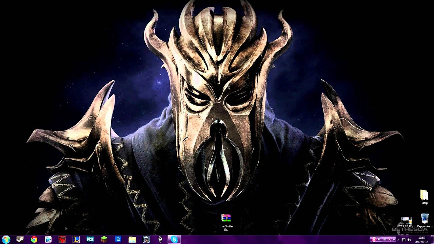This screenshot has height=244, width=434.
Task: Stop recording in the recorder toolbar
Action: point(379,239)
